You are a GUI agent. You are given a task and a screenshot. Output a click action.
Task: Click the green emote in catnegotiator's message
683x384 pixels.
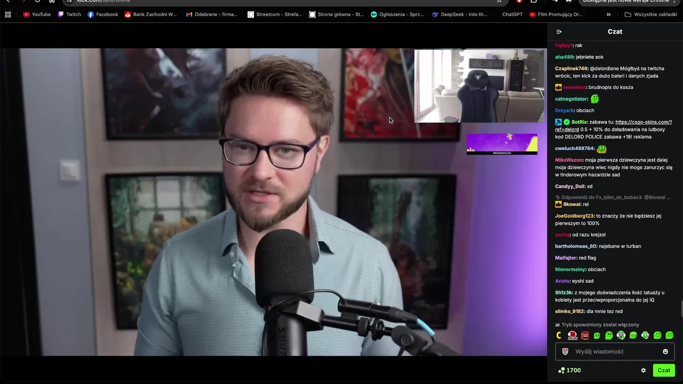click(594, 99)
